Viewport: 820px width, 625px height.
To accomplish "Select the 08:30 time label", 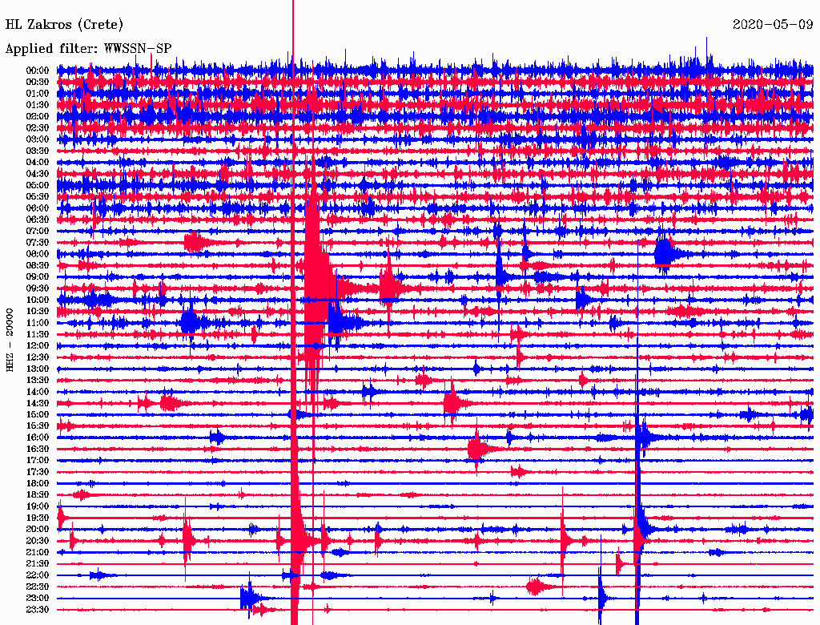I will tap(38, 265).
